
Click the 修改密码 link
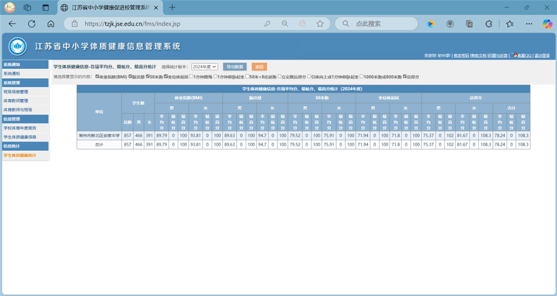pyautogui.click(x=461, y=56)
